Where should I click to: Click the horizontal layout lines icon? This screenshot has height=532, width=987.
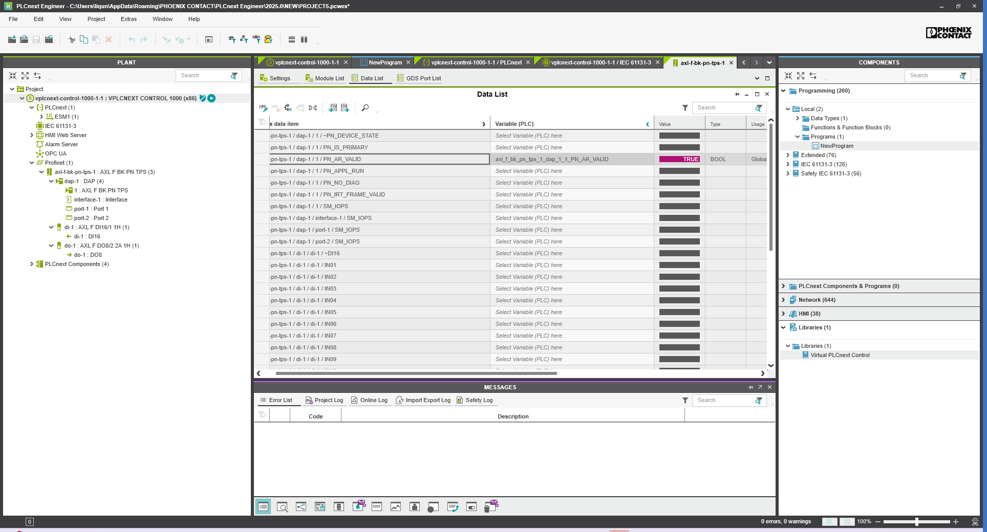292,39
